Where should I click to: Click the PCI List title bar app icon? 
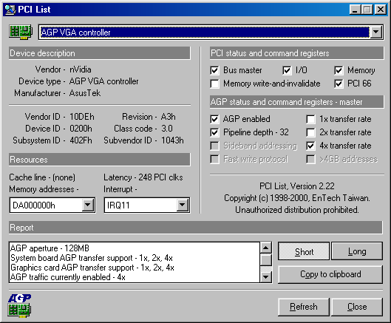pyautogui.click(x=10, y=10)
